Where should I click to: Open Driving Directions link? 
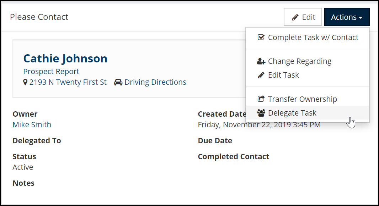coord(155,82)
